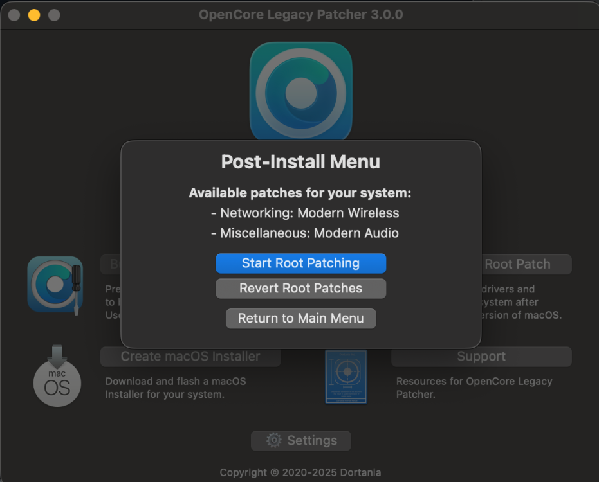Click Start Root Patching button
The height and width of the screenshot is (482, 599).
[300, 263]
